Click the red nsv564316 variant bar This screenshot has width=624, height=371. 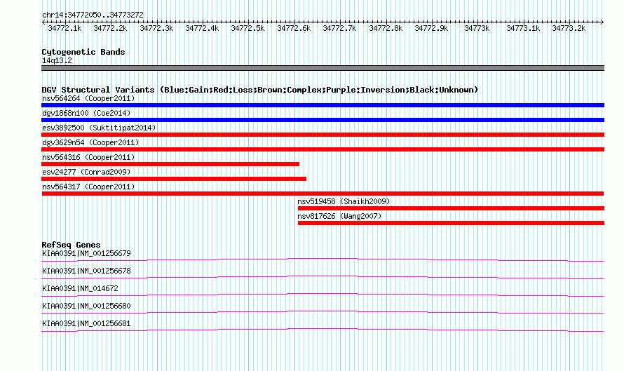click(170, 164)
